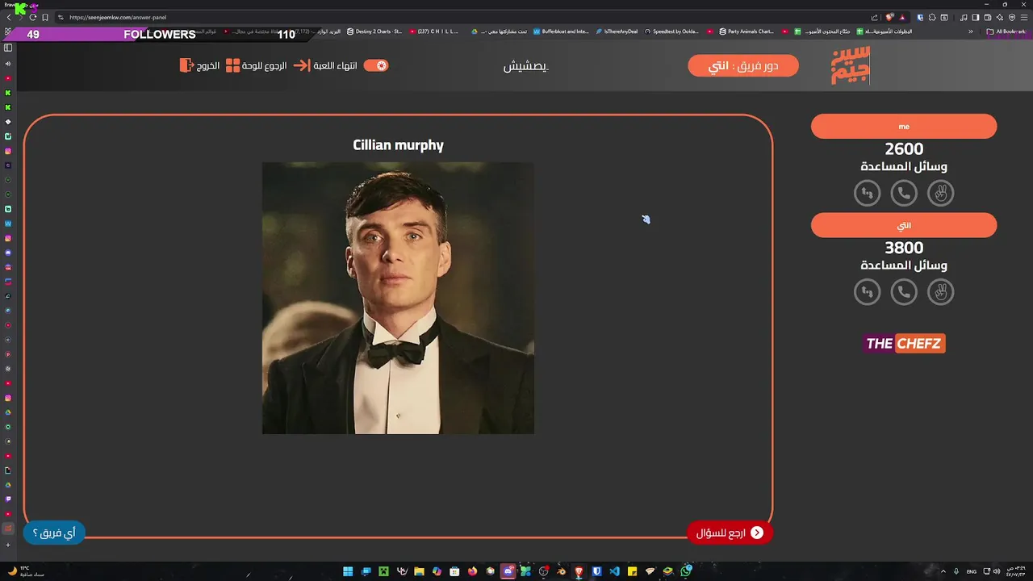The width and height of the screenshot is (1033, 581).
Task: Click the 2600 score for team me
Action: pos(904,149)
